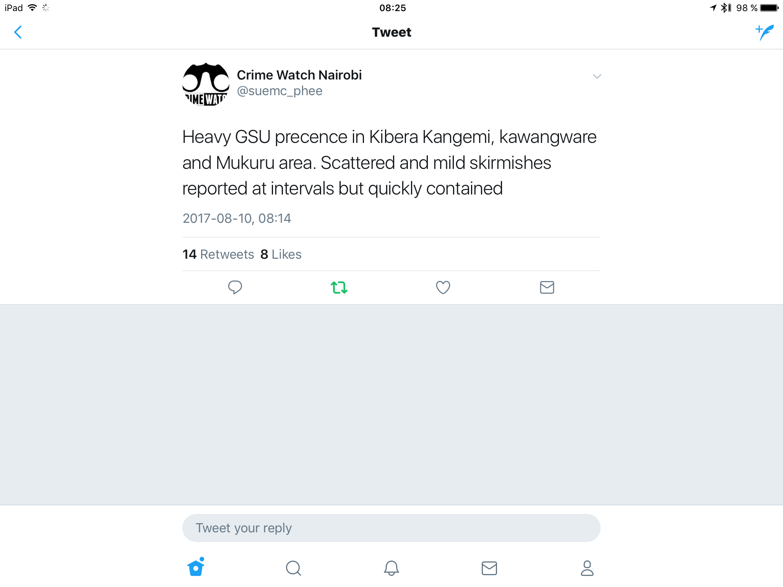
Task: Go back using the blue arrow
Action: click(18, 32)
